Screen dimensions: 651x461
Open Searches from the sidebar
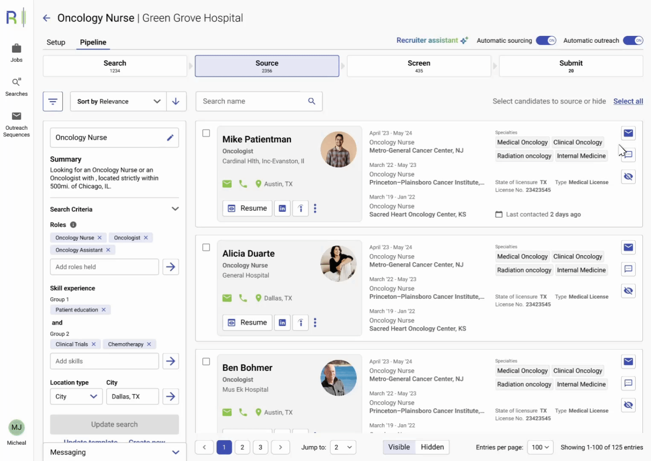point(17,87)
